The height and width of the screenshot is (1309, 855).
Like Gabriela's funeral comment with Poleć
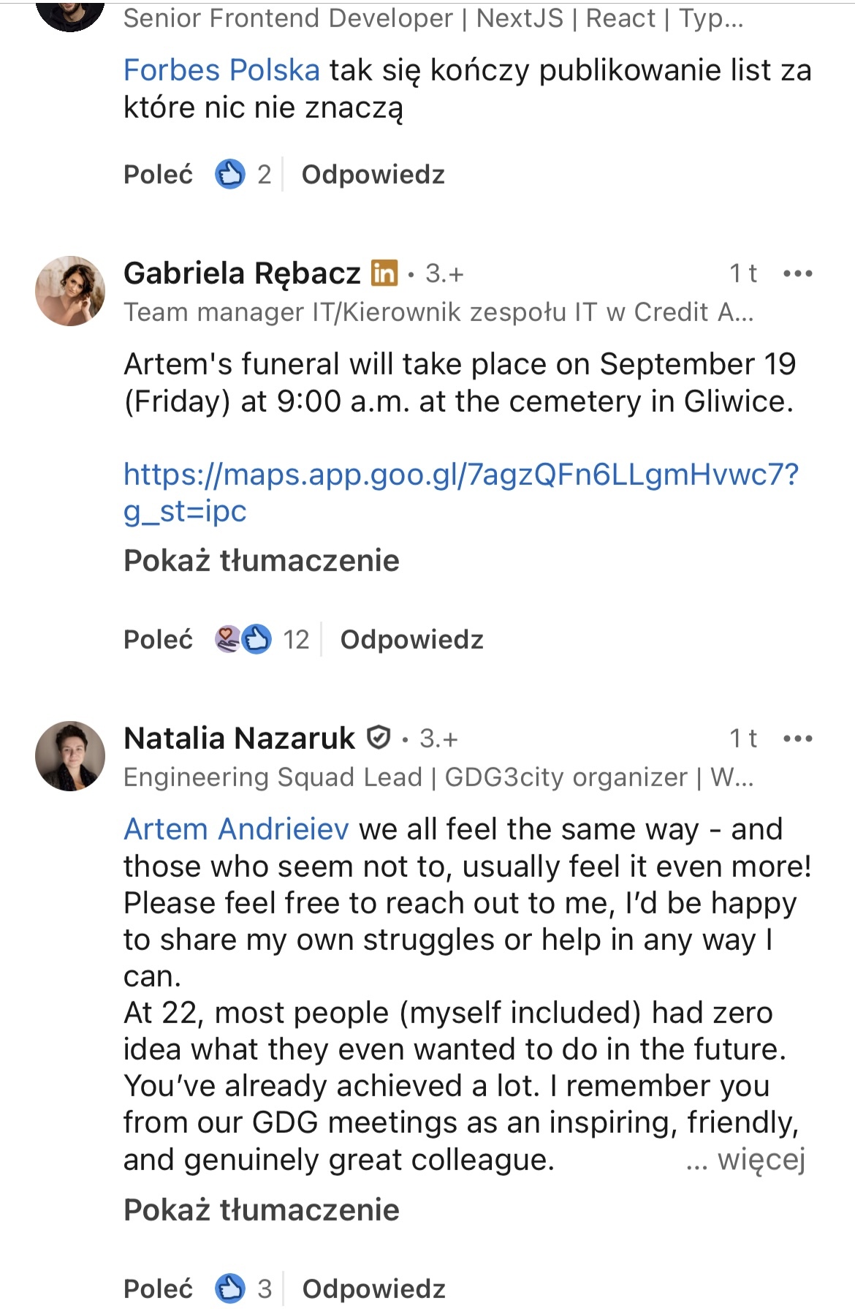click(x=159, y=640)
